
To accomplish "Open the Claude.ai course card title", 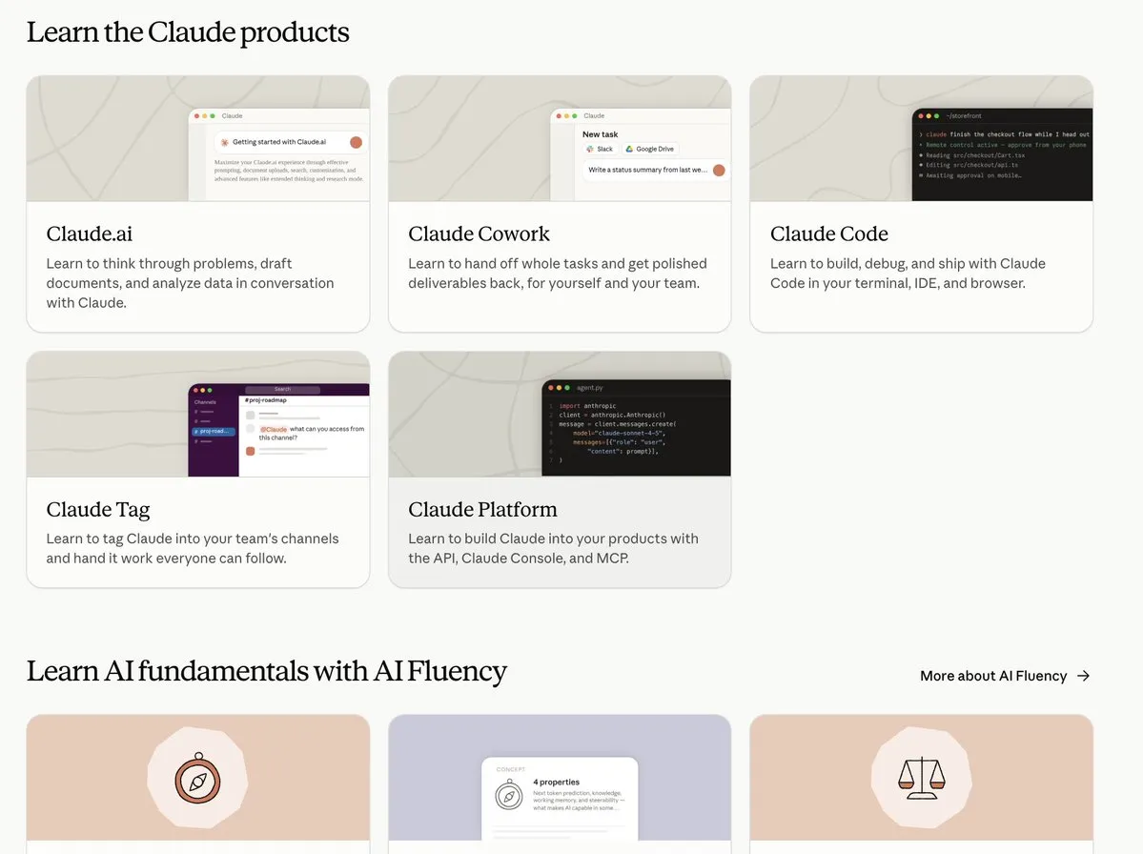I will (89, 234).
